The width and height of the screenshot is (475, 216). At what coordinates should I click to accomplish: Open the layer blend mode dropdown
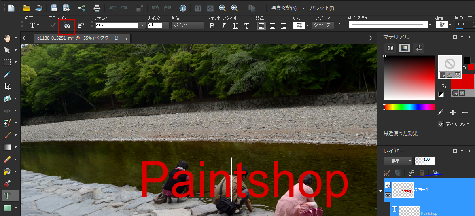click(x=399, y=161)
